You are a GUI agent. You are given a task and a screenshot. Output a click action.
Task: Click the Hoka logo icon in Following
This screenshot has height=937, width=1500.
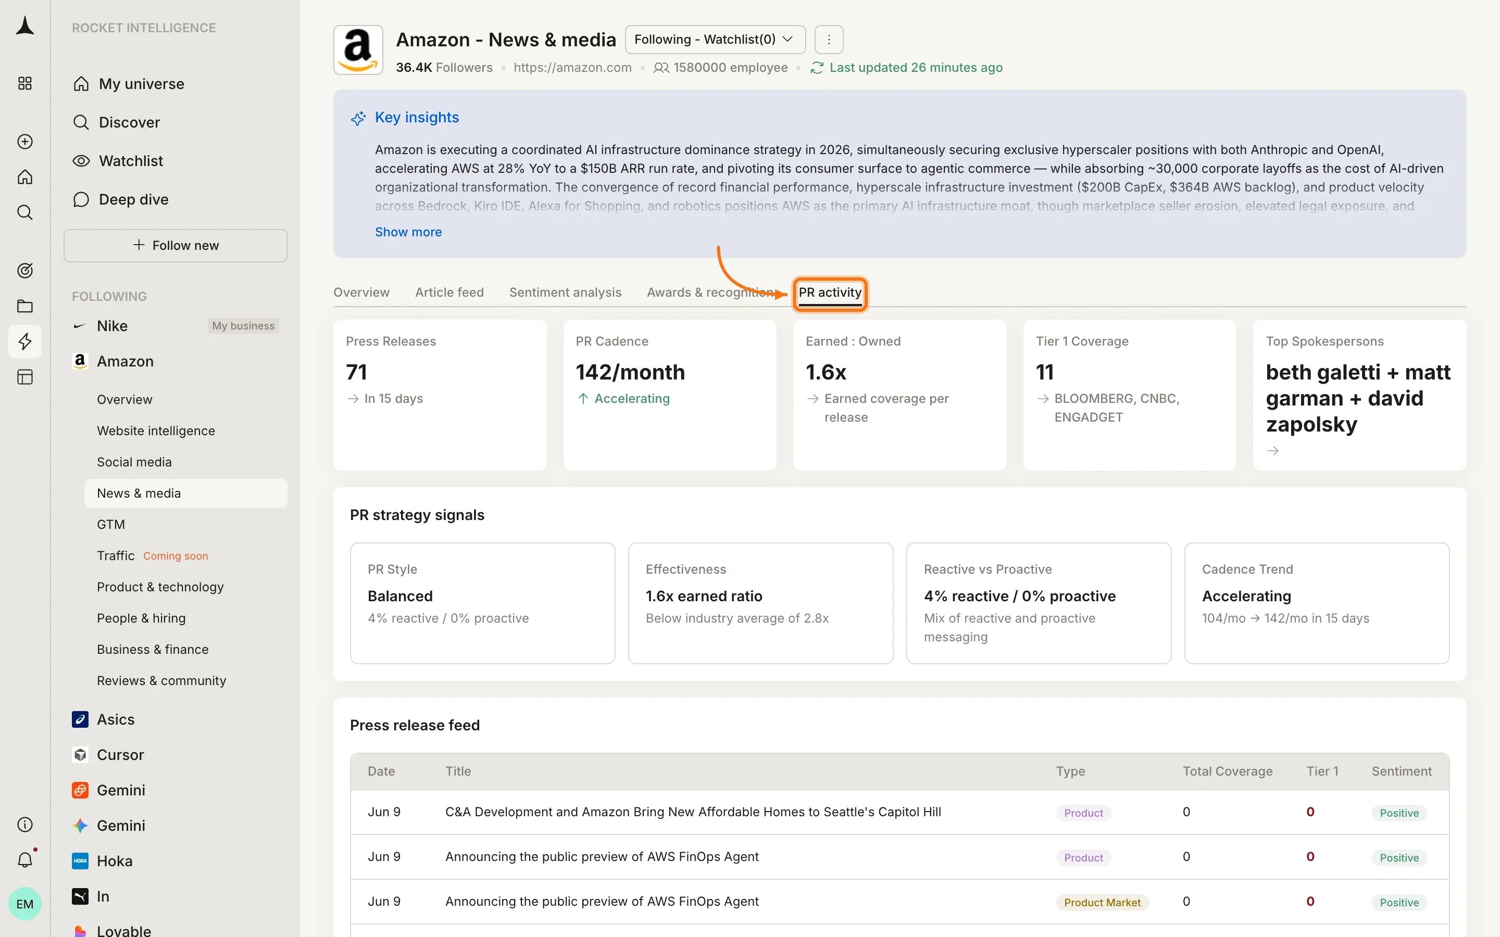pyautogui.click(x=80, y=861)
